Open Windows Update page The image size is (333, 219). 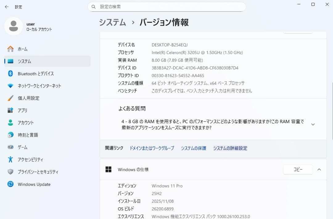pos(47,184)
